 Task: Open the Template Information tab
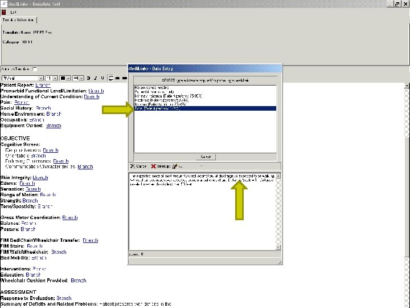[x=18, y=20]
